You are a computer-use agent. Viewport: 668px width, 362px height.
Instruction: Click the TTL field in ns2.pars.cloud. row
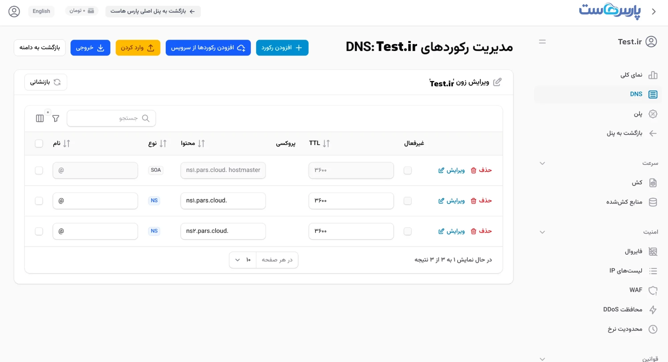pos(351,231)
